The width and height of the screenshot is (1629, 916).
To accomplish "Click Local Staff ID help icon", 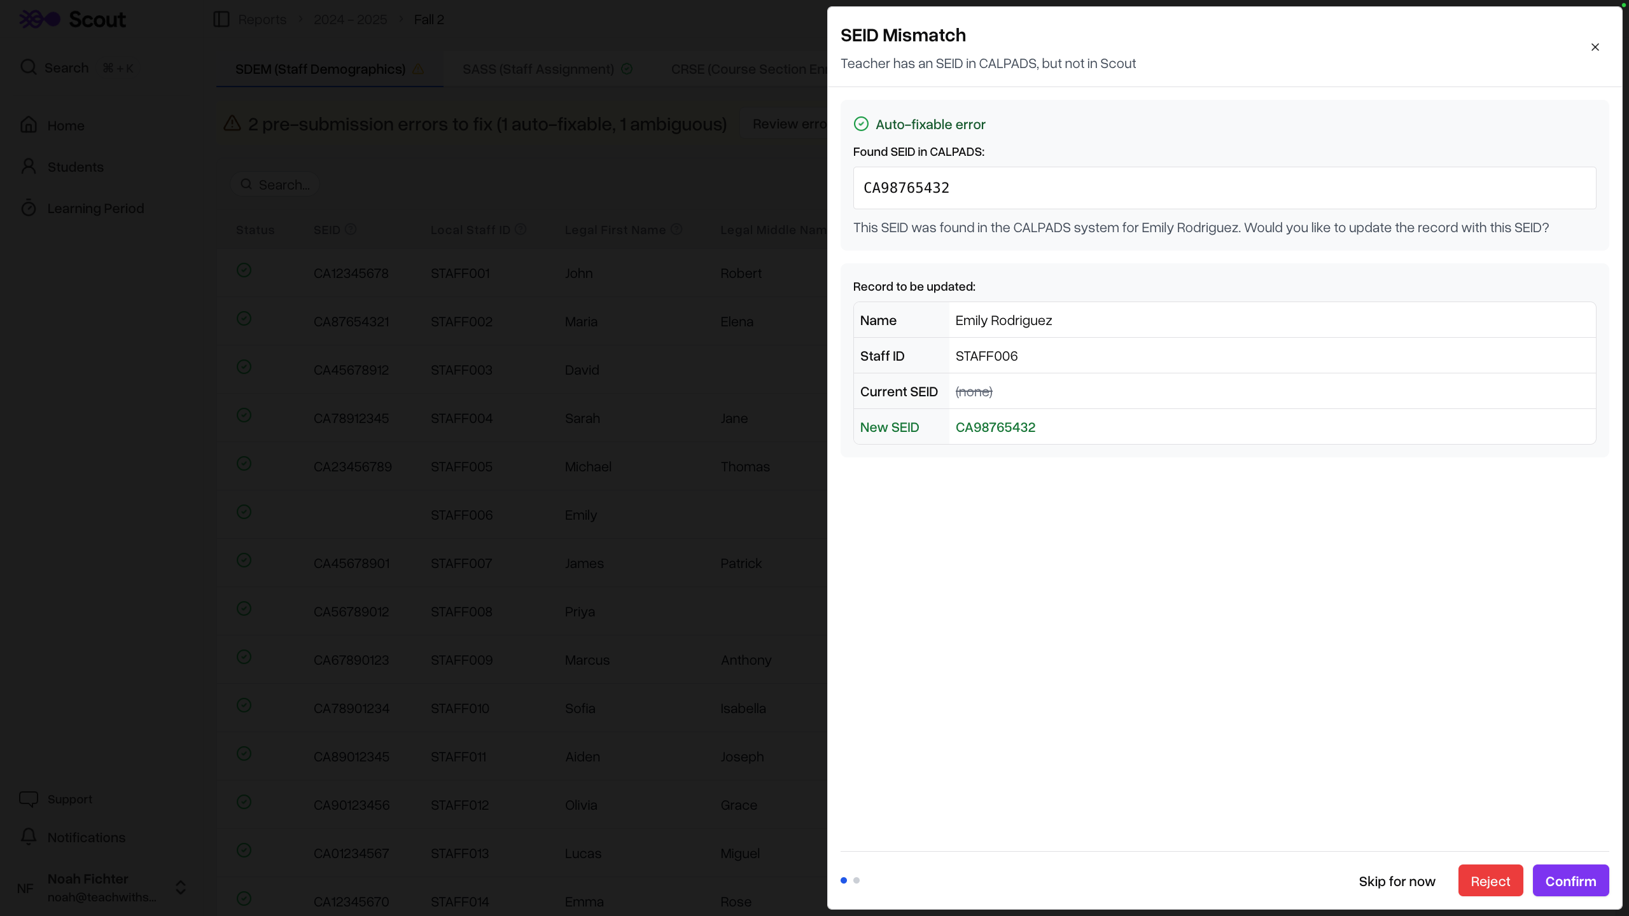I will point(521,229).
